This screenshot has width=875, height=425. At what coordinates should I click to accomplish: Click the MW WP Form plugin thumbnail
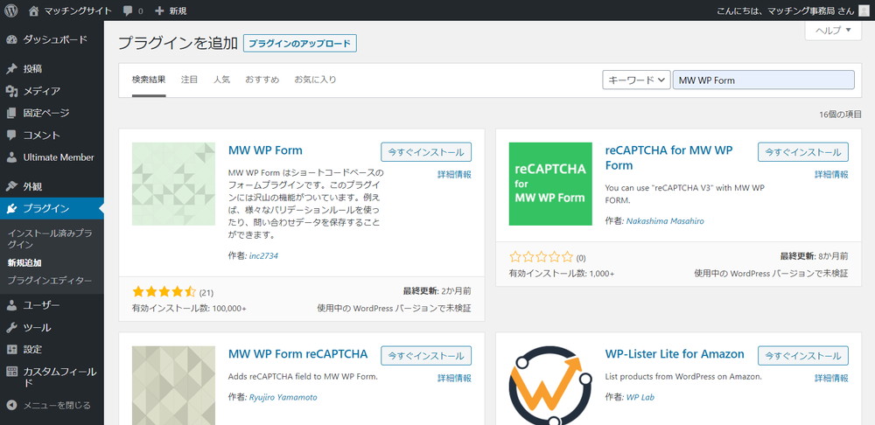pos(173,184)
